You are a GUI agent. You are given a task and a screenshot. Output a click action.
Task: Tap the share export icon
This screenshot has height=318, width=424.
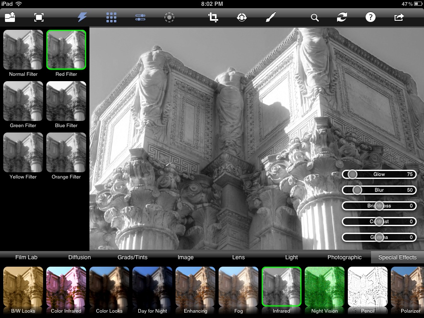point(399,17)
